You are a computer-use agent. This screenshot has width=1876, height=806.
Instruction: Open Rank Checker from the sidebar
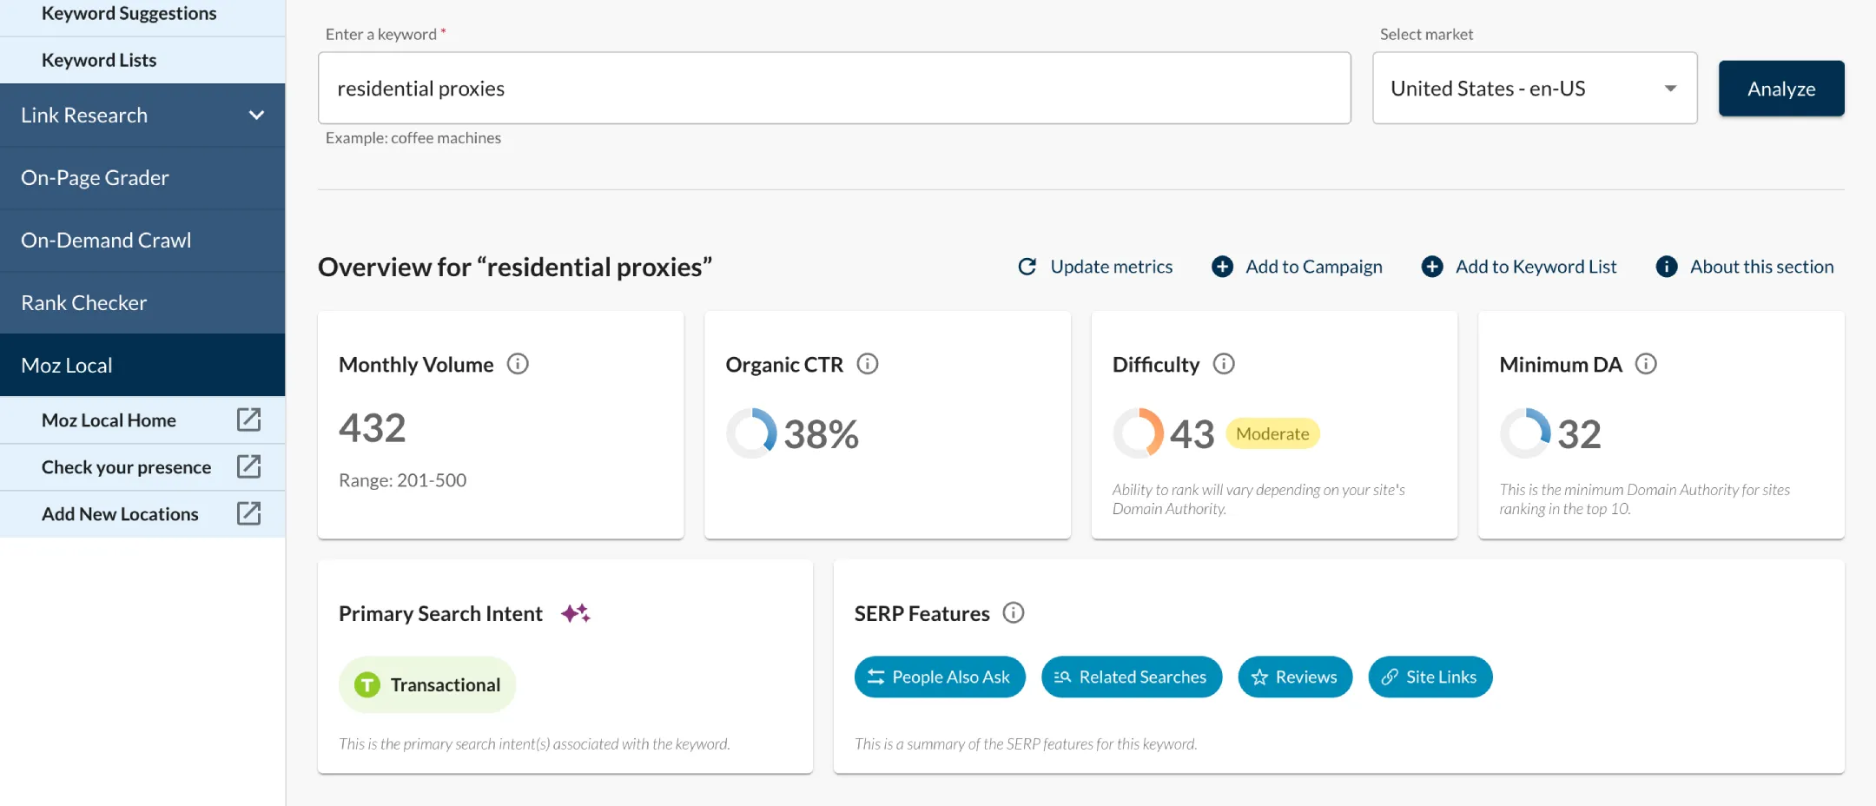(x=83, y=302)
